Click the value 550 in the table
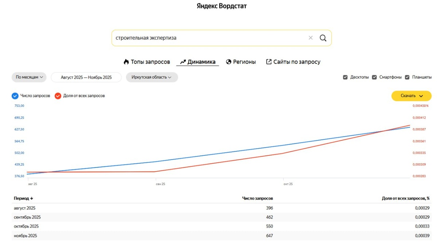The width and height of the screenshot is (437, 245). [269, 226]
